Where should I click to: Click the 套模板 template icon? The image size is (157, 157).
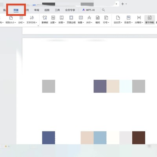click(45, 20)
